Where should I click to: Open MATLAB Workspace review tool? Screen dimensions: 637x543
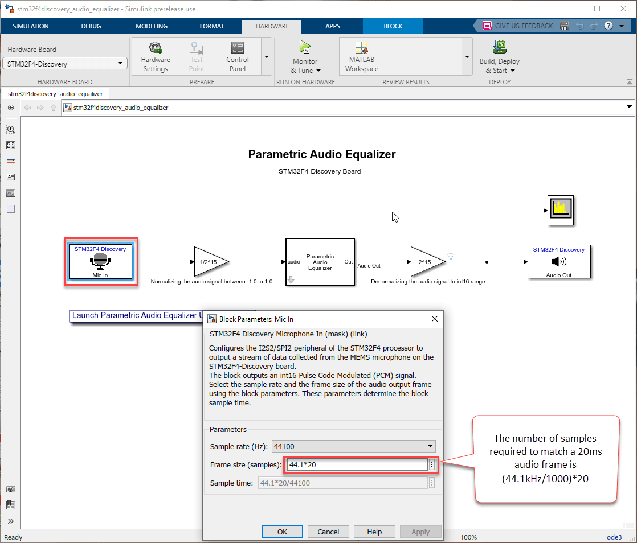pos(362,57)
